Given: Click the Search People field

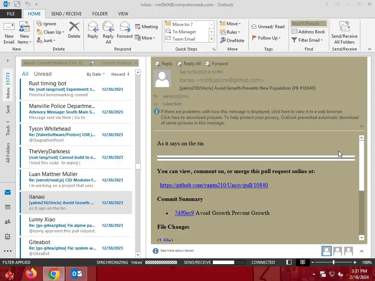Looking at the screenshot, I should tap(309, 23).
